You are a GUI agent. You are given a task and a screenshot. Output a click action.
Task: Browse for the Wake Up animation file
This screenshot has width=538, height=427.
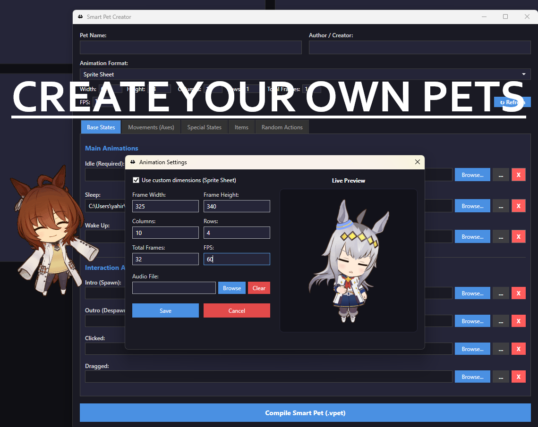[472, 236]
